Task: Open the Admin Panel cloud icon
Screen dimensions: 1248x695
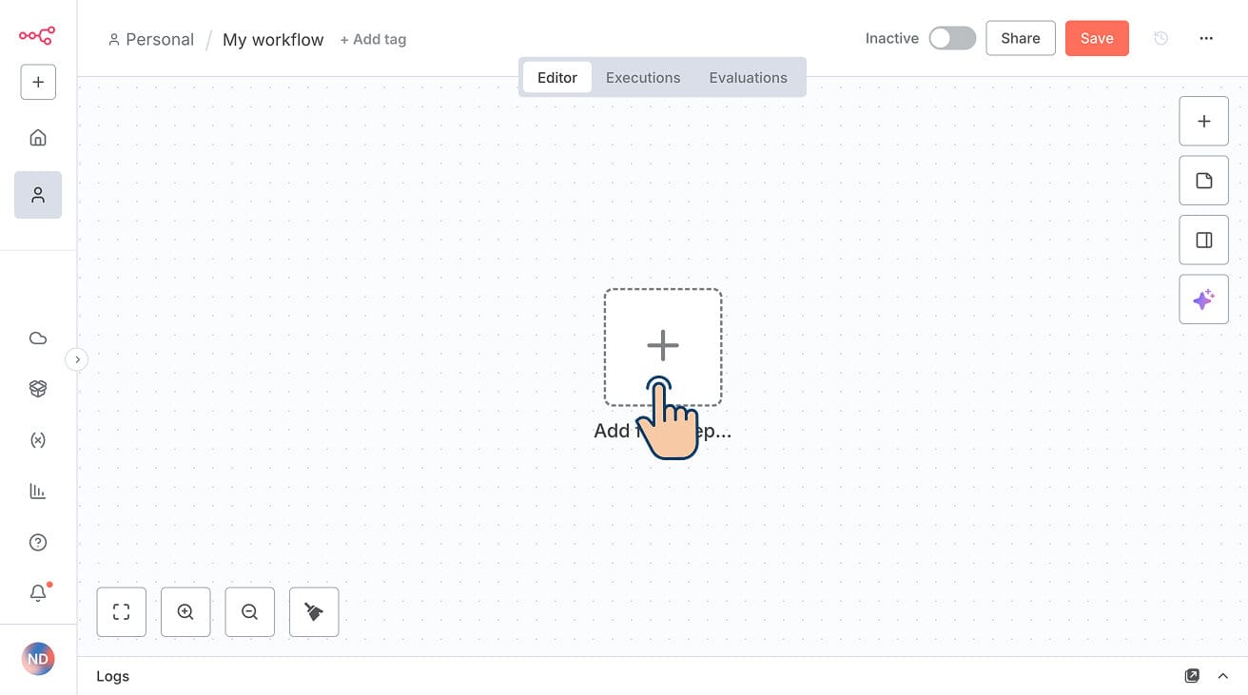Action: tap(38, 338)
